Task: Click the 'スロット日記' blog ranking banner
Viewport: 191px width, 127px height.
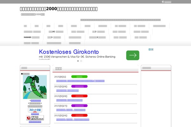Action: point(35,110)
